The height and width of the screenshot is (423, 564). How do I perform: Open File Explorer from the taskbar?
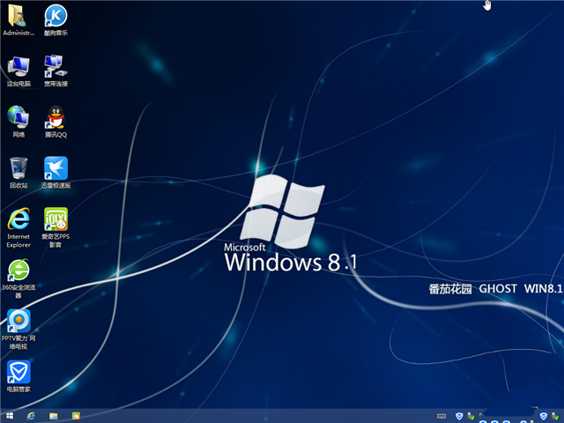pos(54,416)
